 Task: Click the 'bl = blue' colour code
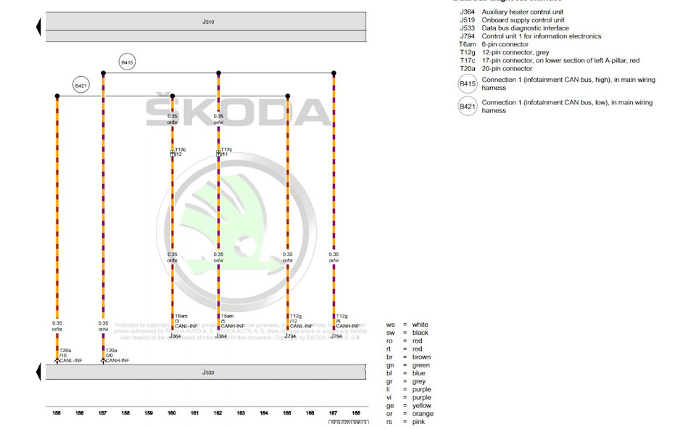click(406, 373)
